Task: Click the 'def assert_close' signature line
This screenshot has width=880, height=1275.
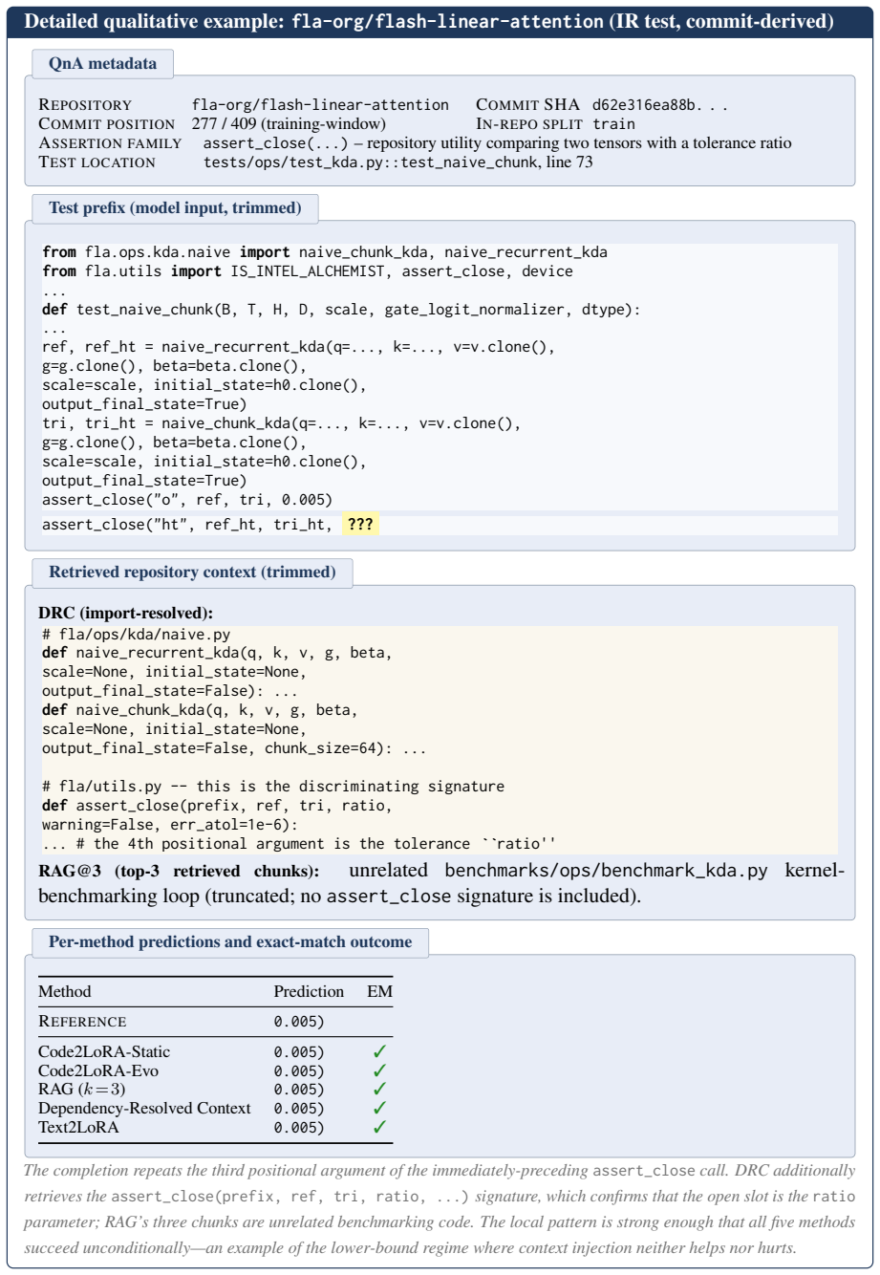Action: pos(217,806)
